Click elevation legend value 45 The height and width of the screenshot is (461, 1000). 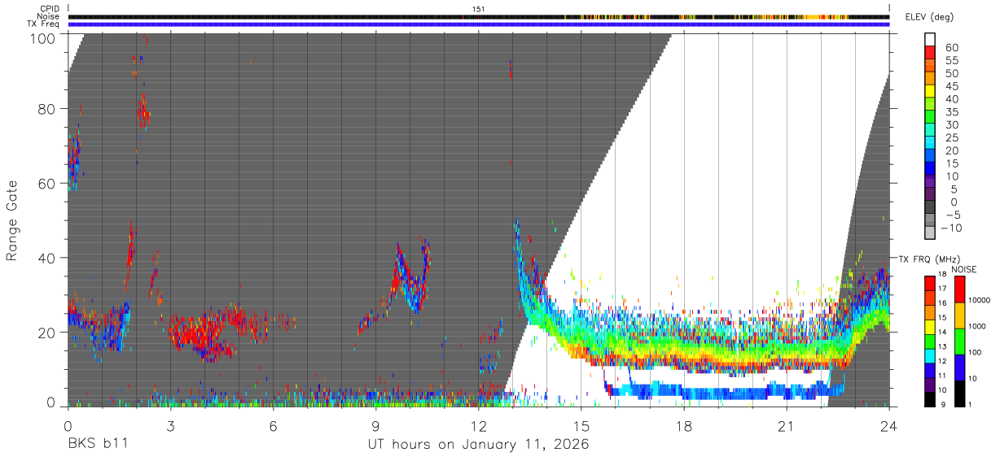pyautogui.click(x=951, y=86)
